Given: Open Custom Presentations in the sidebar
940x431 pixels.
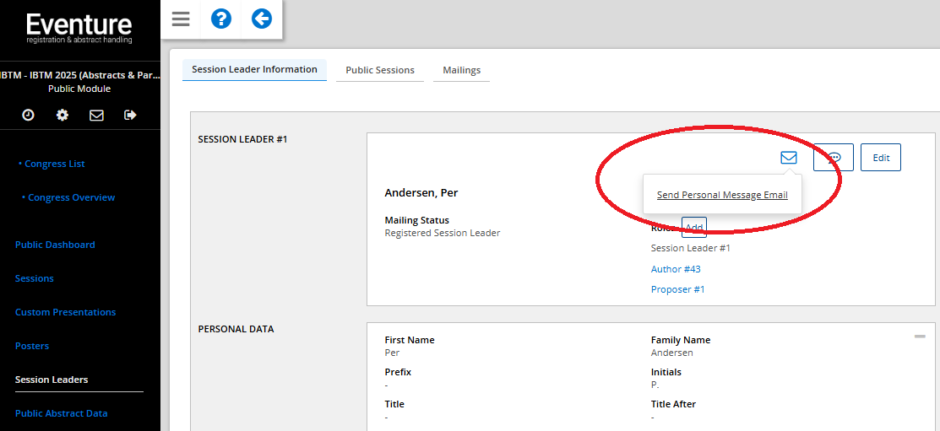Looking at the screenshot, I should [65, 312].
